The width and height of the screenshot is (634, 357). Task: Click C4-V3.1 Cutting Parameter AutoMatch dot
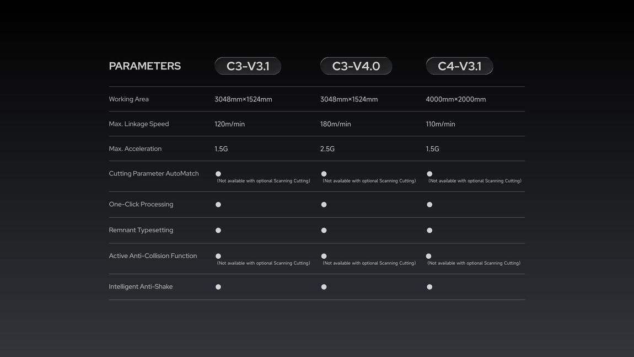point(429,174)
